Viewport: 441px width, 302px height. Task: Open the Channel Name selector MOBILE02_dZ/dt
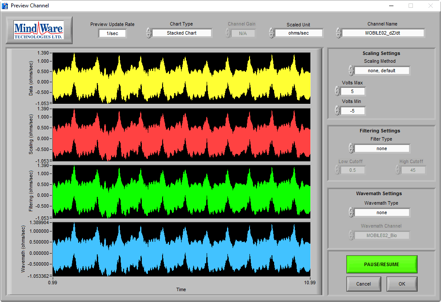pyautogui.click(x=383, y=33)
